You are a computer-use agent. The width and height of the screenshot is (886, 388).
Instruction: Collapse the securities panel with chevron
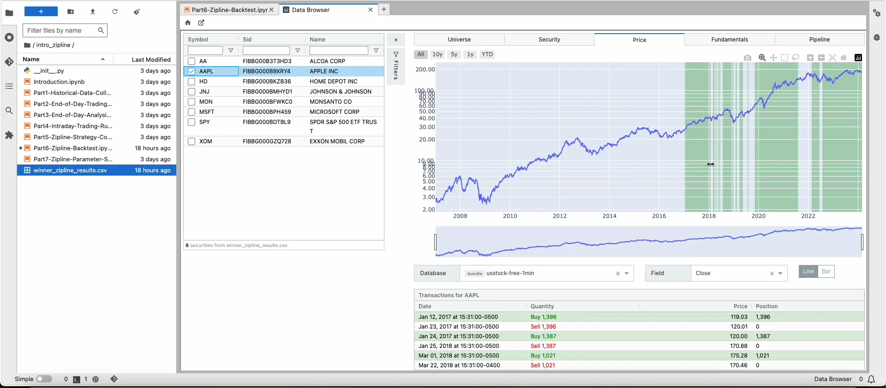396,40
